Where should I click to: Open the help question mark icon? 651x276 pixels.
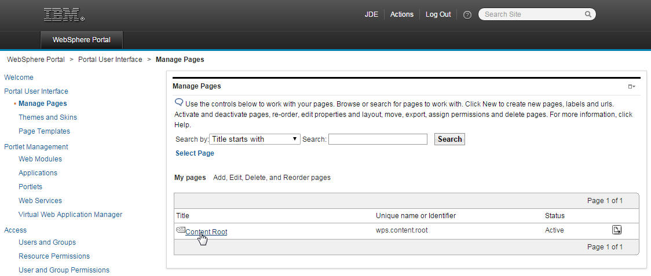(x=467, y=14)
